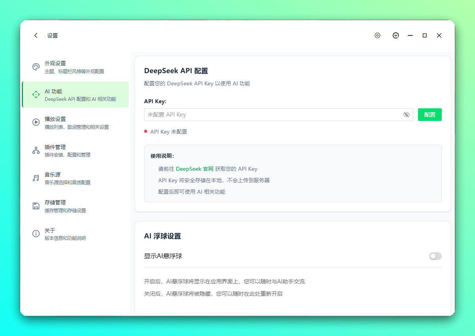Click the music note icon for 音乐源
The height and width of the screenshot is (336, 475).
[x=36, y=178]
